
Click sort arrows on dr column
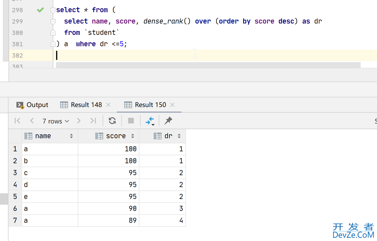(x=179, y=136)
